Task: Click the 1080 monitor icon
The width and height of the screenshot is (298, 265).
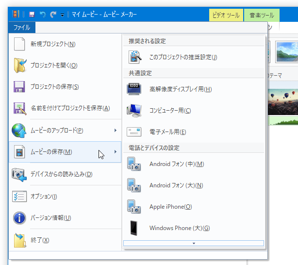Action: tap(134, 89)
